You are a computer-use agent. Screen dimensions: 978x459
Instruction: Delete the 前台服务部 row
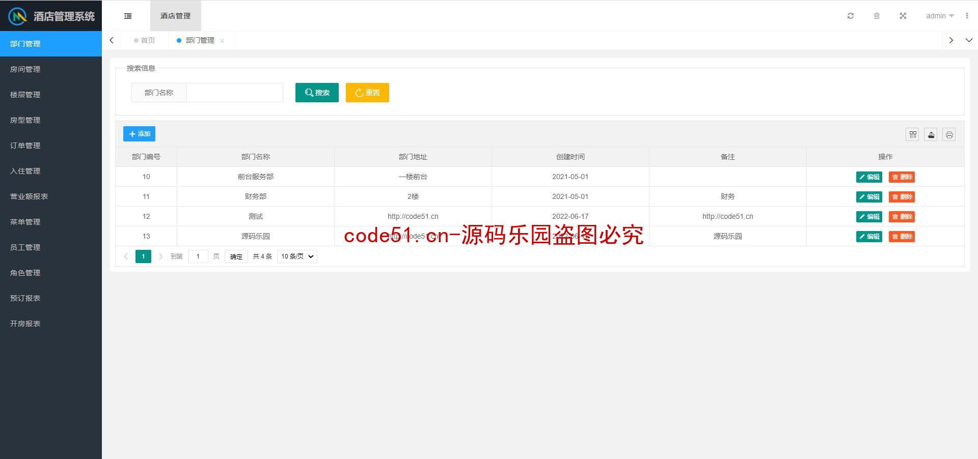[x=902, y=177]
